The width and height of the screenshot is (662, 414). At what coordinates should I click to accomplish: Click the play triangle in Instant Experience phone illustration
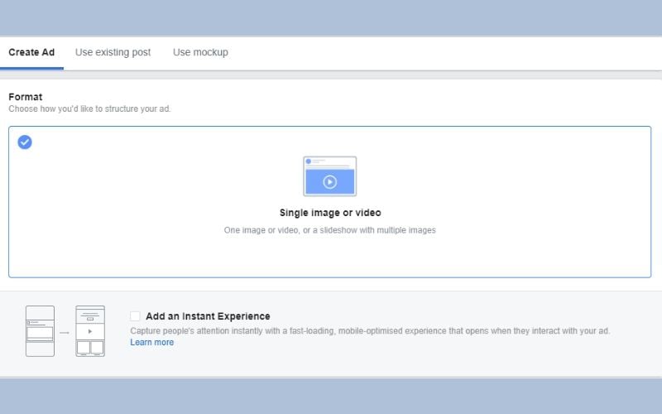pyautogui.click(x=90, y=331)
